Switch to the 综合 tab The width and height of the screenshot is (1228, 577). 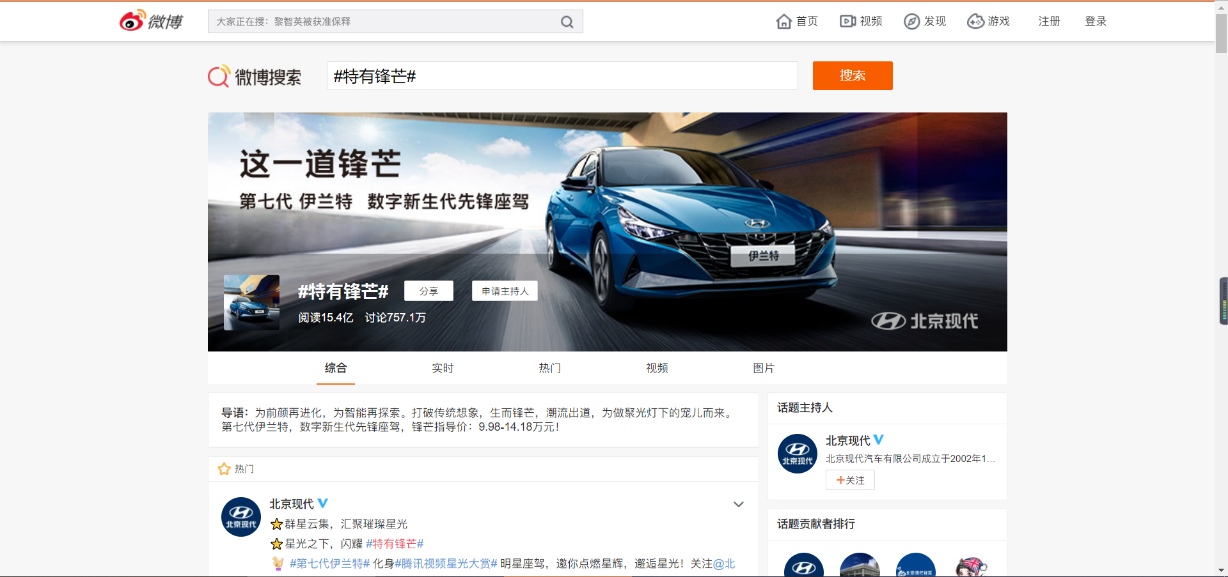coord(336,368)
